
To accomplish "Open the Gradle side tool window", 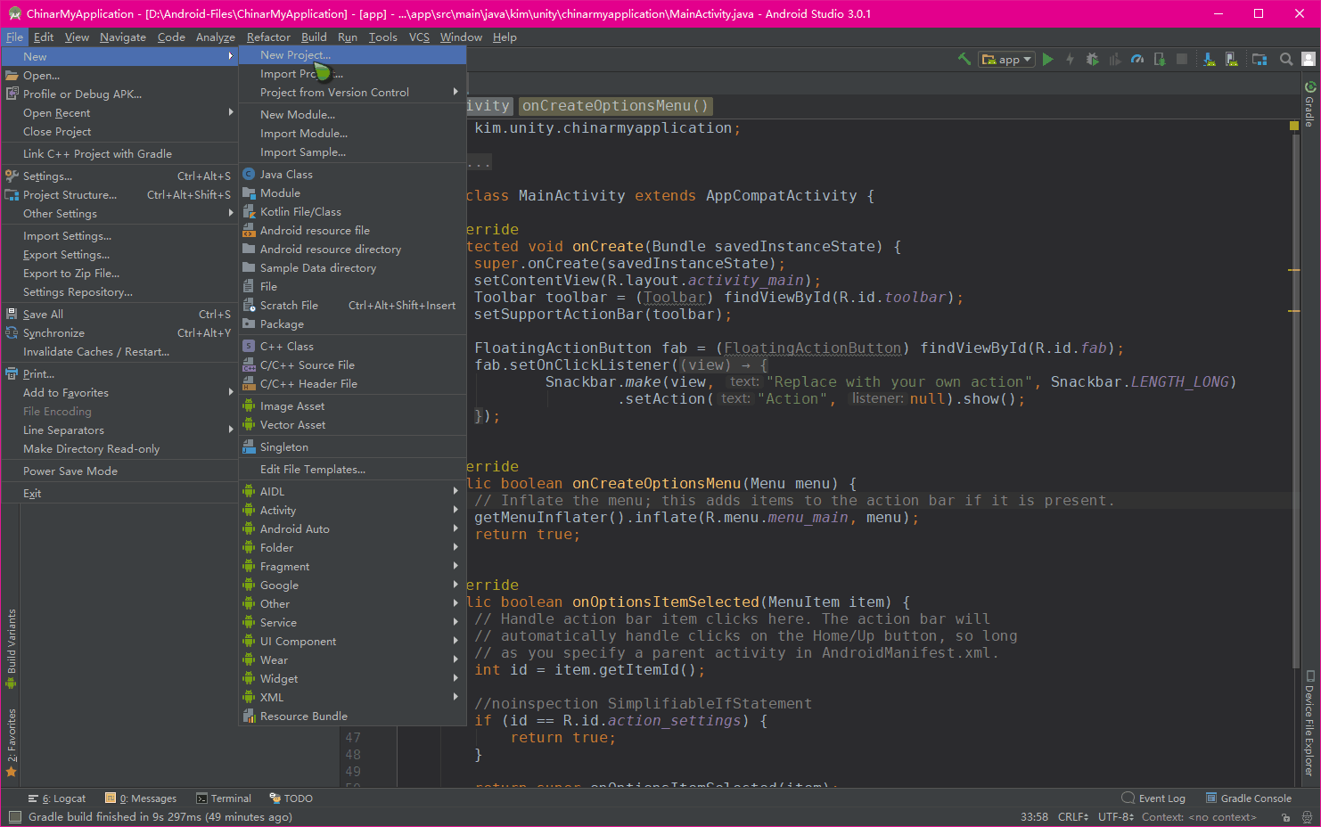I will [1310, 104].
